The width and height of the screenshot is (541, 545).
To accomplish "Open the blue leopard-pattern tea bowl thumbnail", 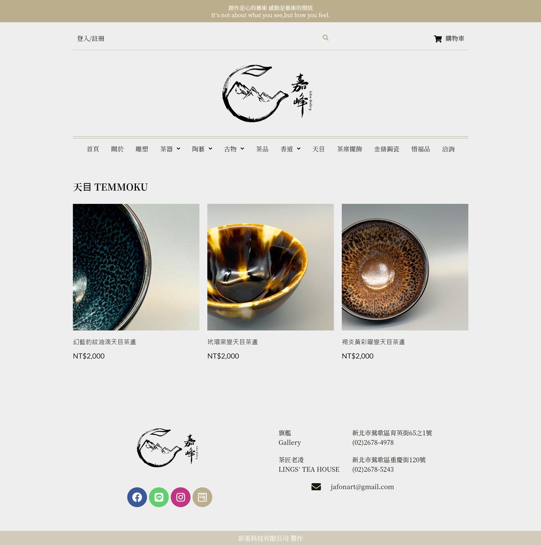I will pyautogui.click(x=136, y=267).
